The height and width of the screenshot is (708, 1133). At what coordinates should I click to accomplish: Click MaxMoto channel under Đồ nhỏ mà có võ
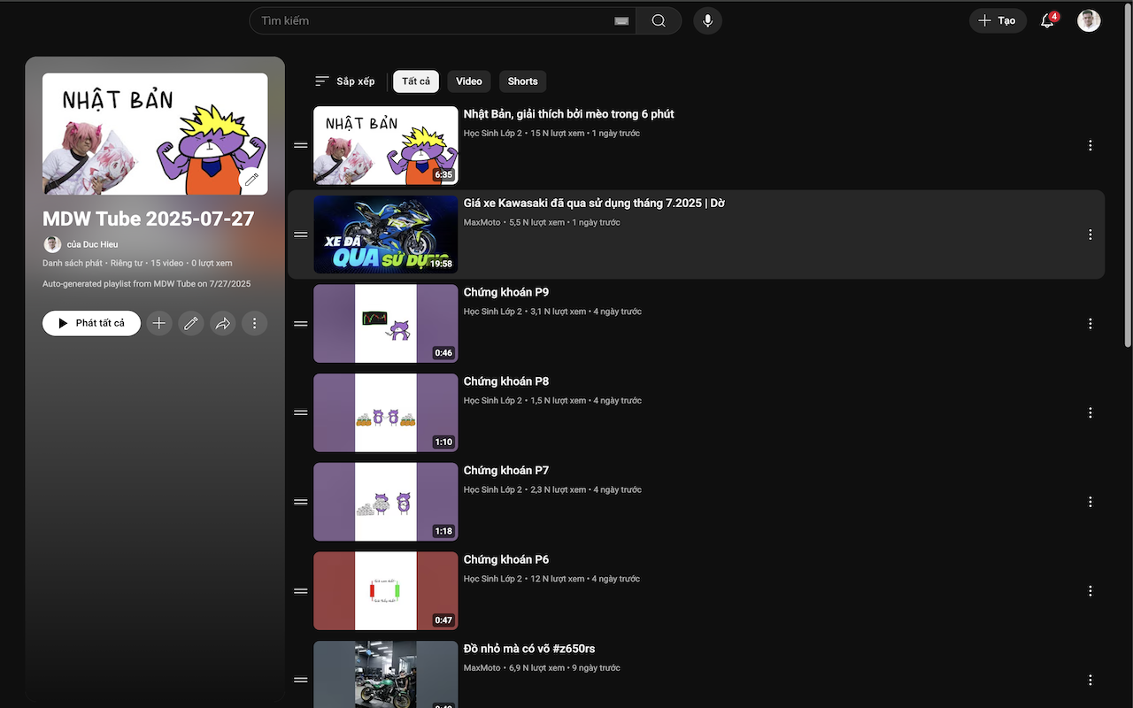[x=482, y=668]
